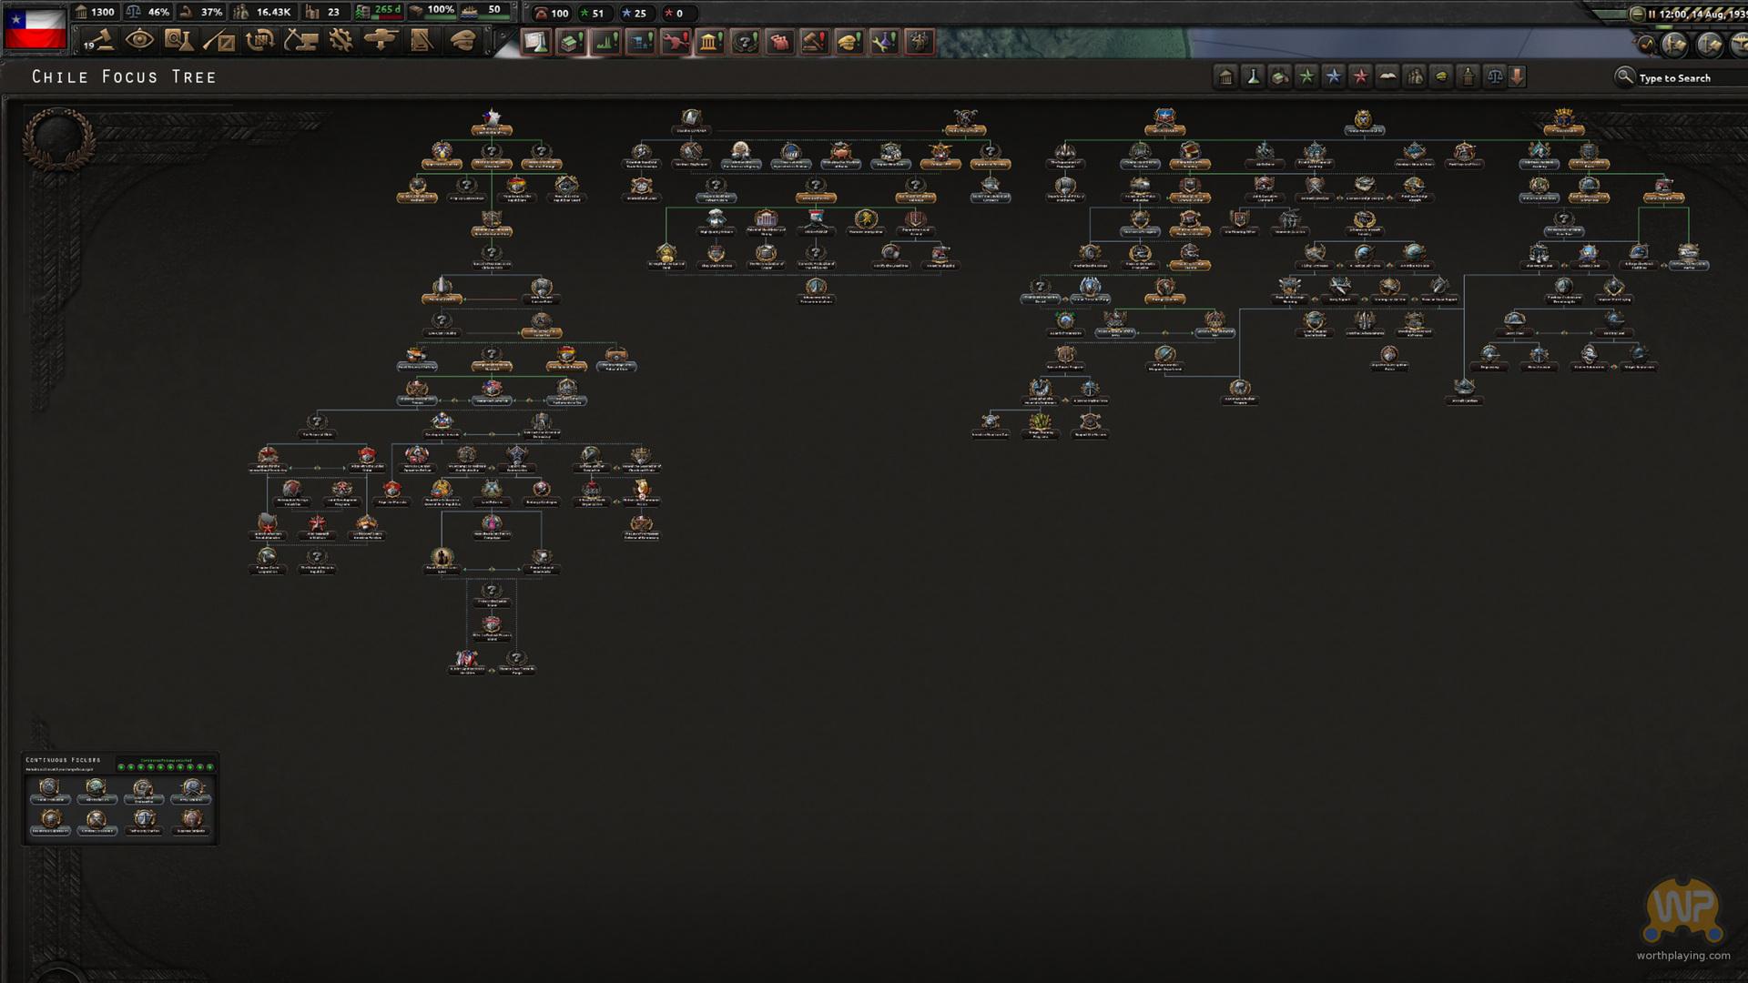Select the top-left star focus in tree
This screenshot has height=983, width=1748.
[x=492, y=118]
